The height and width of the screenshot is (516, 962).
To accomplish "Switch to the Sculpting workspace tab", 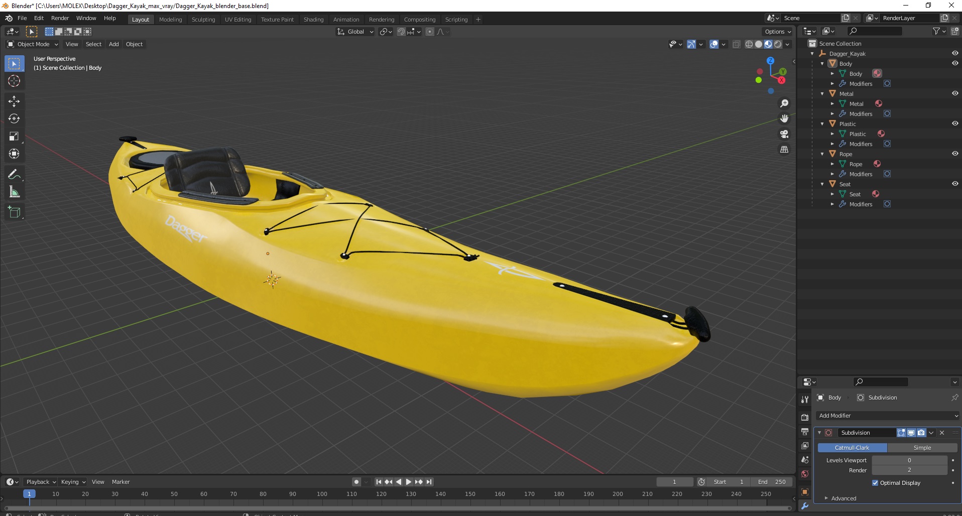I will [203, 20].
